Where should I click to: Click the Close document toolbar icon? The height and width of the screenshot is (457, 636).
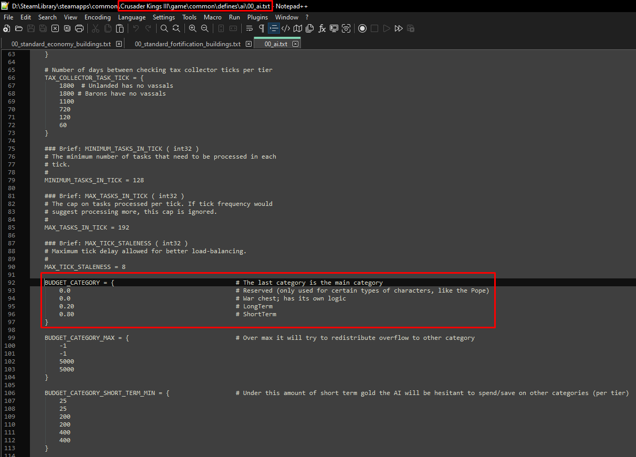click(x=55, y=28)
